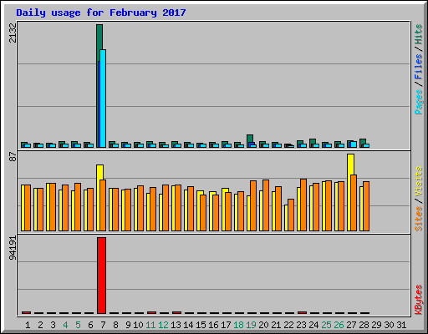Click day label 23 on x-axis

point(301,325)
